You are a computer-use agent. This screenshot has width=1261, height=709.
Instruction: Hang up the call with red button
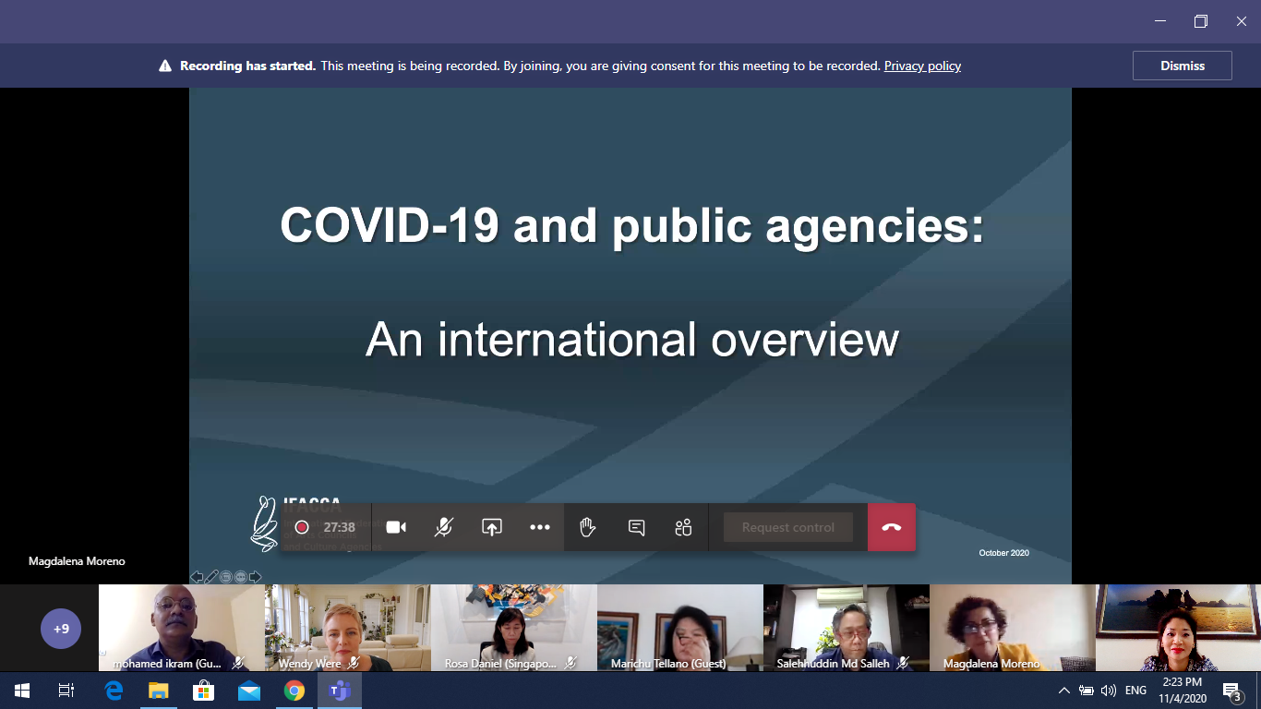tap(891, 527)
